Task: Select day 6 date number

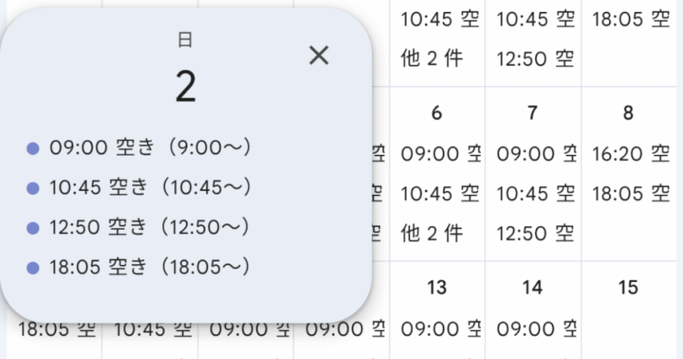Action: pyautogui.click(x=437, y=113)
